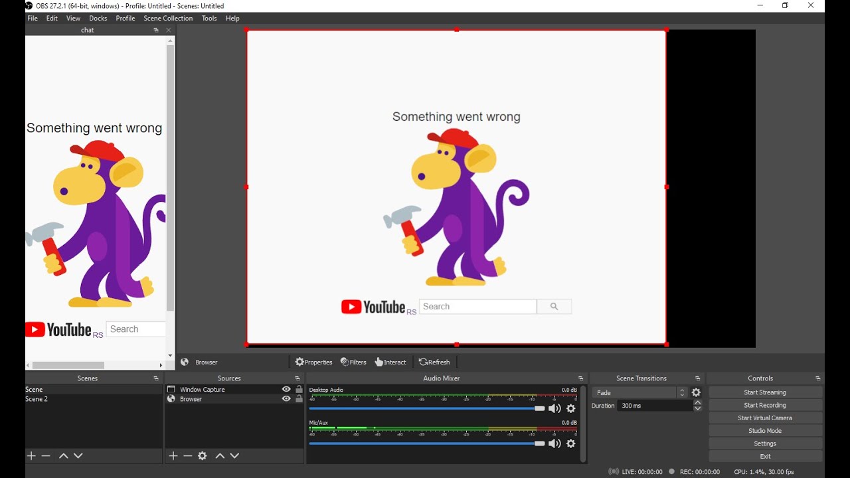This screenshot has height=478, width=850.
Task: Open the Tools menu
Action: [x=209, y=19]
